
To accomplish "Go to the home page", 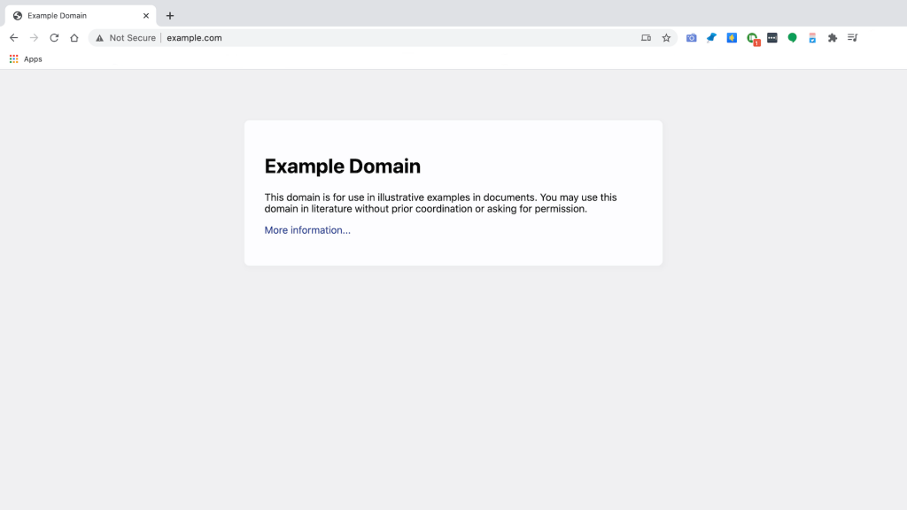I will 74,38.
